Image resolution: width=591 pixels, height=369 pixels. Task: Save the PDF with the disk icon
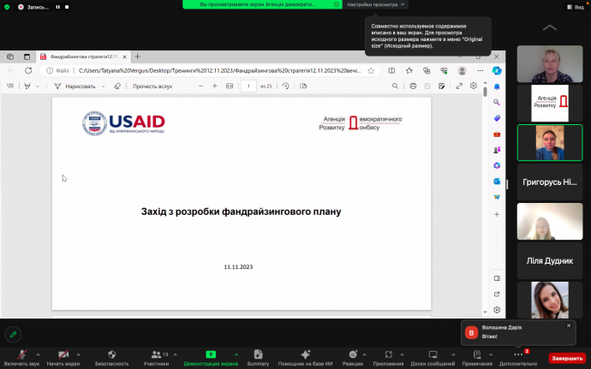(x=427, y=86)
